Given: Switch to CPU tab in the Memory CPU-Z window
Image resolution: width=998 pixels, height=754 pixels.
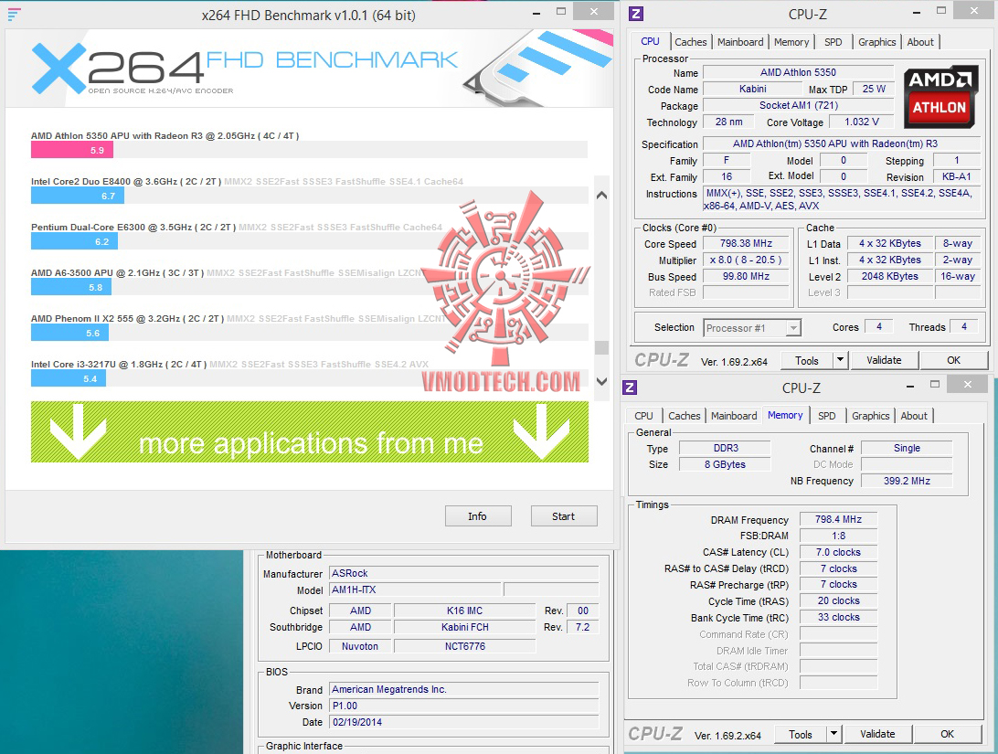Looking at the screenshot, I should coord(643,416).
